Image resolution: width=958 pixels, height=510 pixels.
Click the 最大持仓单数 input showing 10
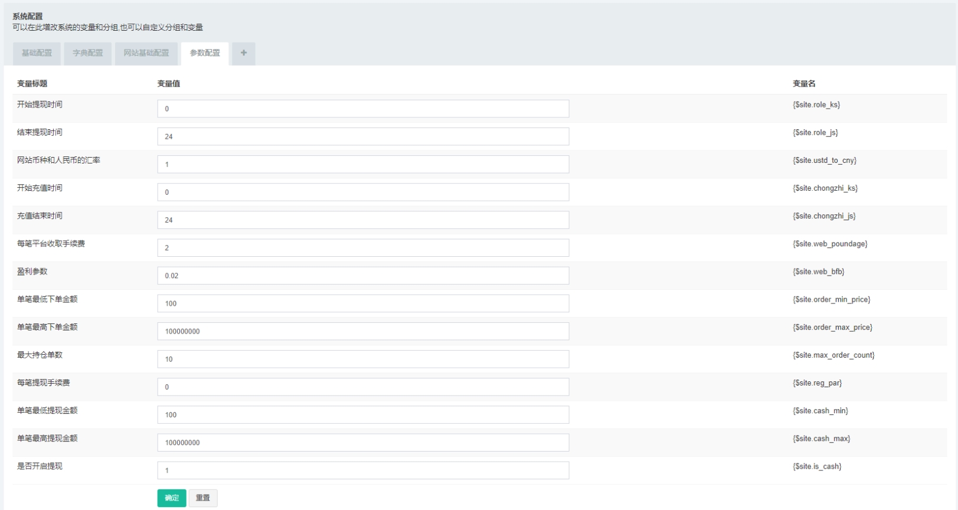[x=363, y=359]
